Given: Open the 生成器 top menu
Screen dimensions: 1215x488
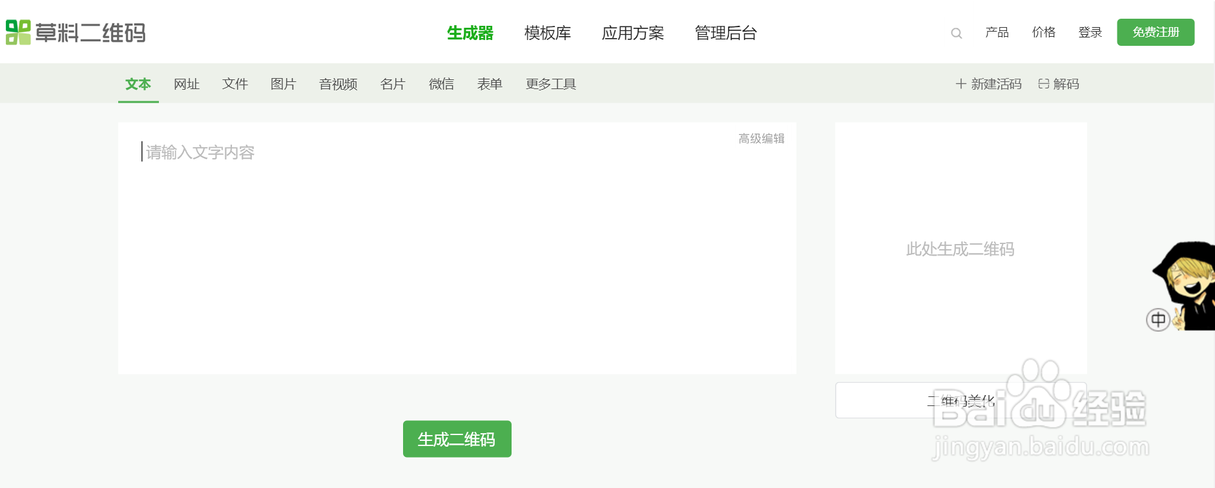Looking at the screenshot, I should tap(470, 33).
